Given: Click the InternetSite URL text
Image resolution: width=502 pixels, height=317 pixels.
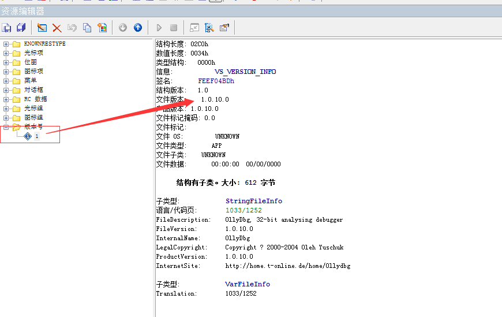Looking at the screenshot, I should click(x=288, y=266).
